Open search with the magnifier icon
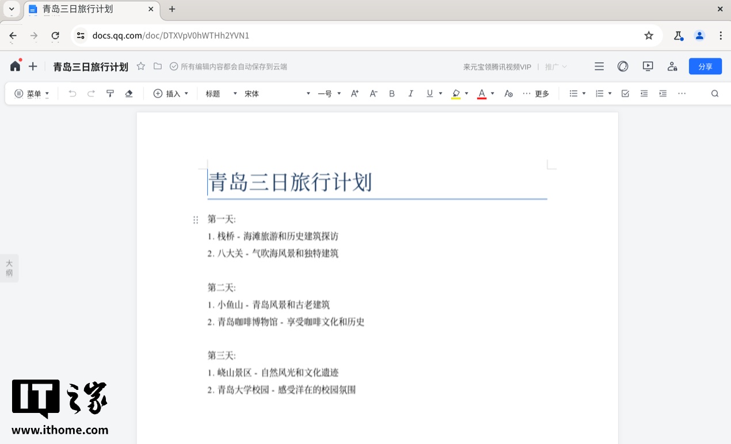This screenshot has height=444, width=731. pos(714,93)
